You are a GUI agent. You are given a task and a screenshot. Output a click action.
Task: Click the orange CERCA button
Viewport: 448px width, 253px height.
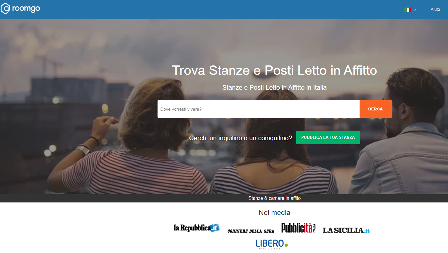376,109
